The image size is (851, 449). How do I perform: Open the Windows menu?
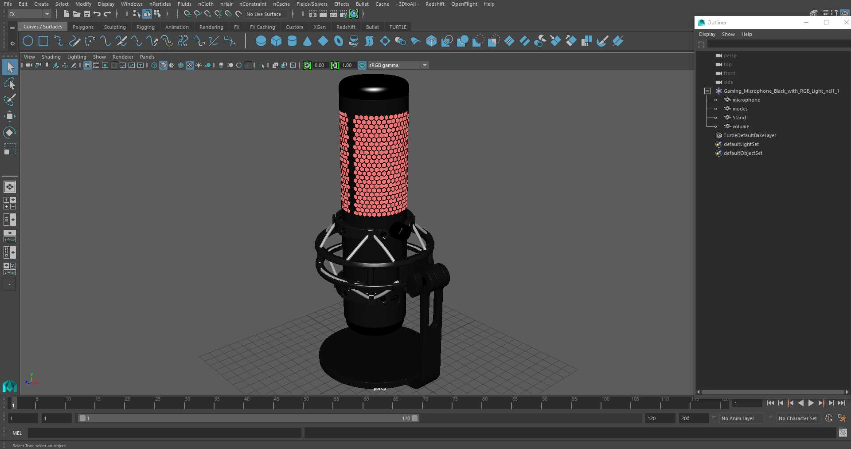click(132, 4)
